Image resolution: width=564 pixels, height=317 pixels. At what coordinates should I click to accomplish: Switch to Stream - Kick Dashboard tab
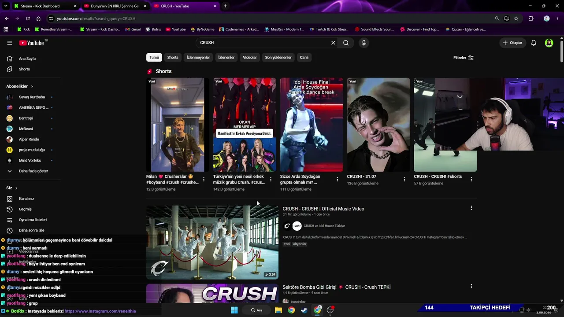point(45,6)
